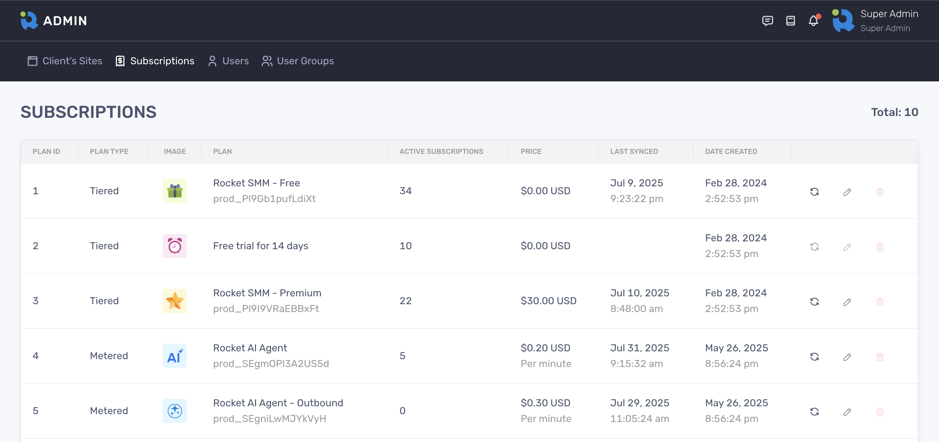Image resolution: width=939 pixels, height=442 pixels.
Task: Sort by Price column header
Action: pyautogui.click(x=531, y=151)
